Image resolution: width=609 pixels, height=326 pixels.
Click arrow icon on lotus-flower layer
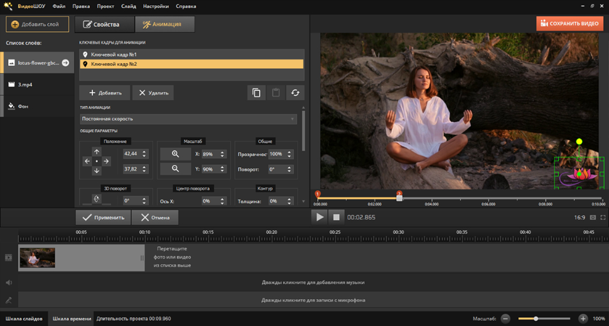66,63
